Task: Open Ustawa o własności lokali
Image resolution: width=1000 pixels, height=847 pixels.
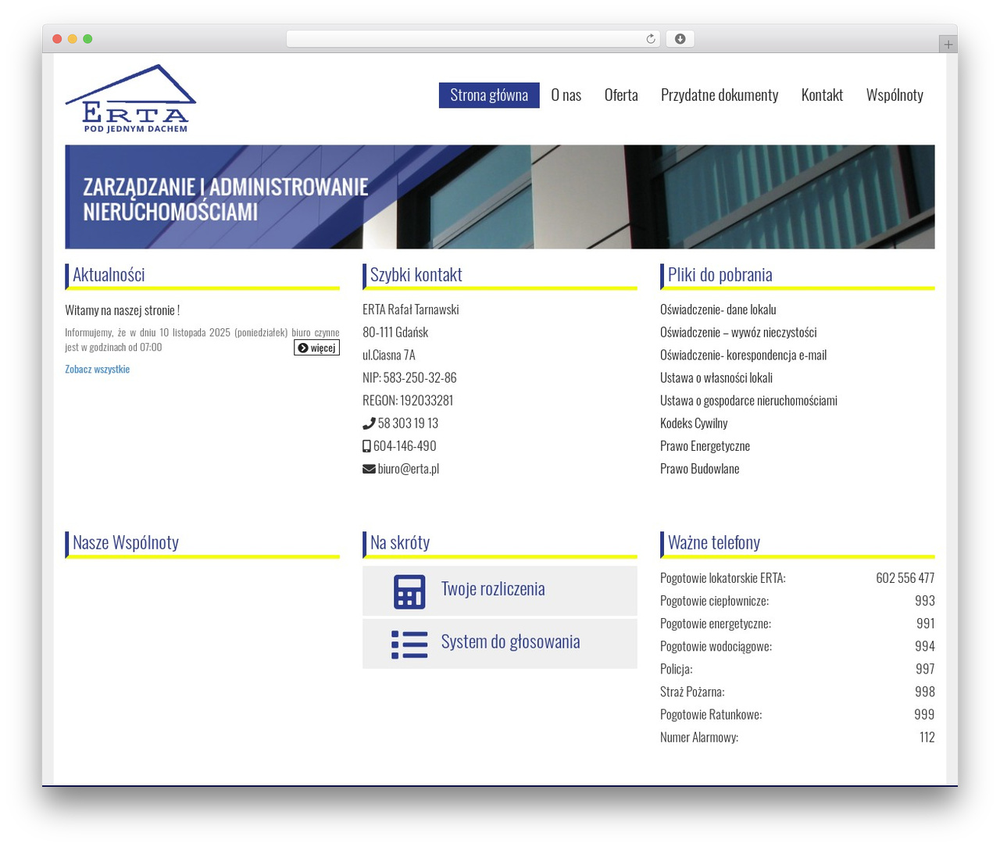Action: (716, 377)
